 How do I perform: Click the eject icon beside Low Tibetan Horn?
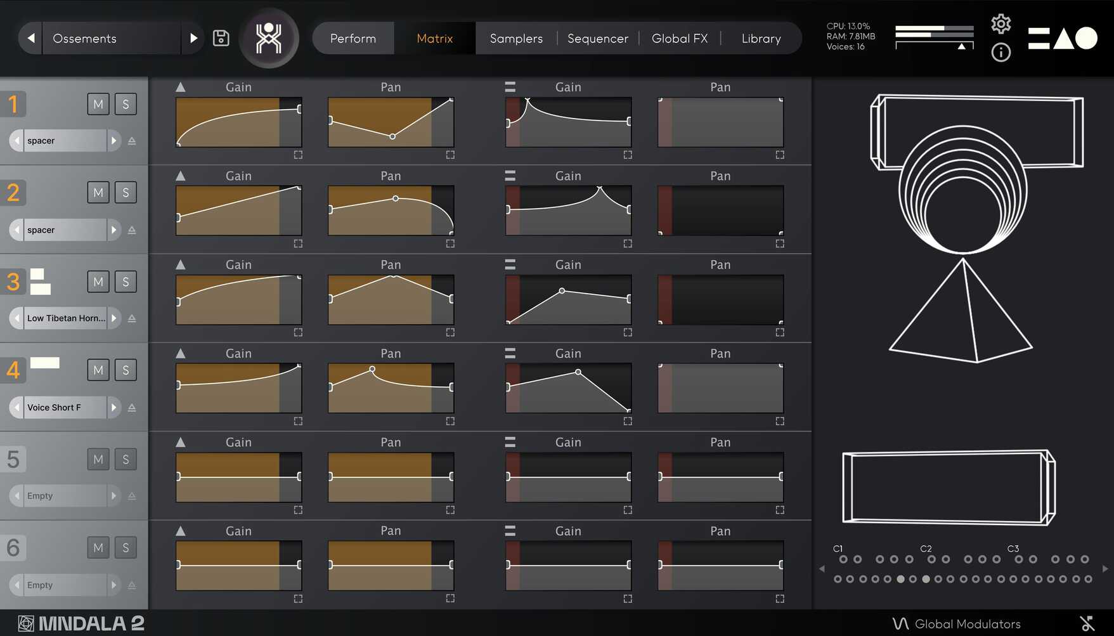point(132,318)
